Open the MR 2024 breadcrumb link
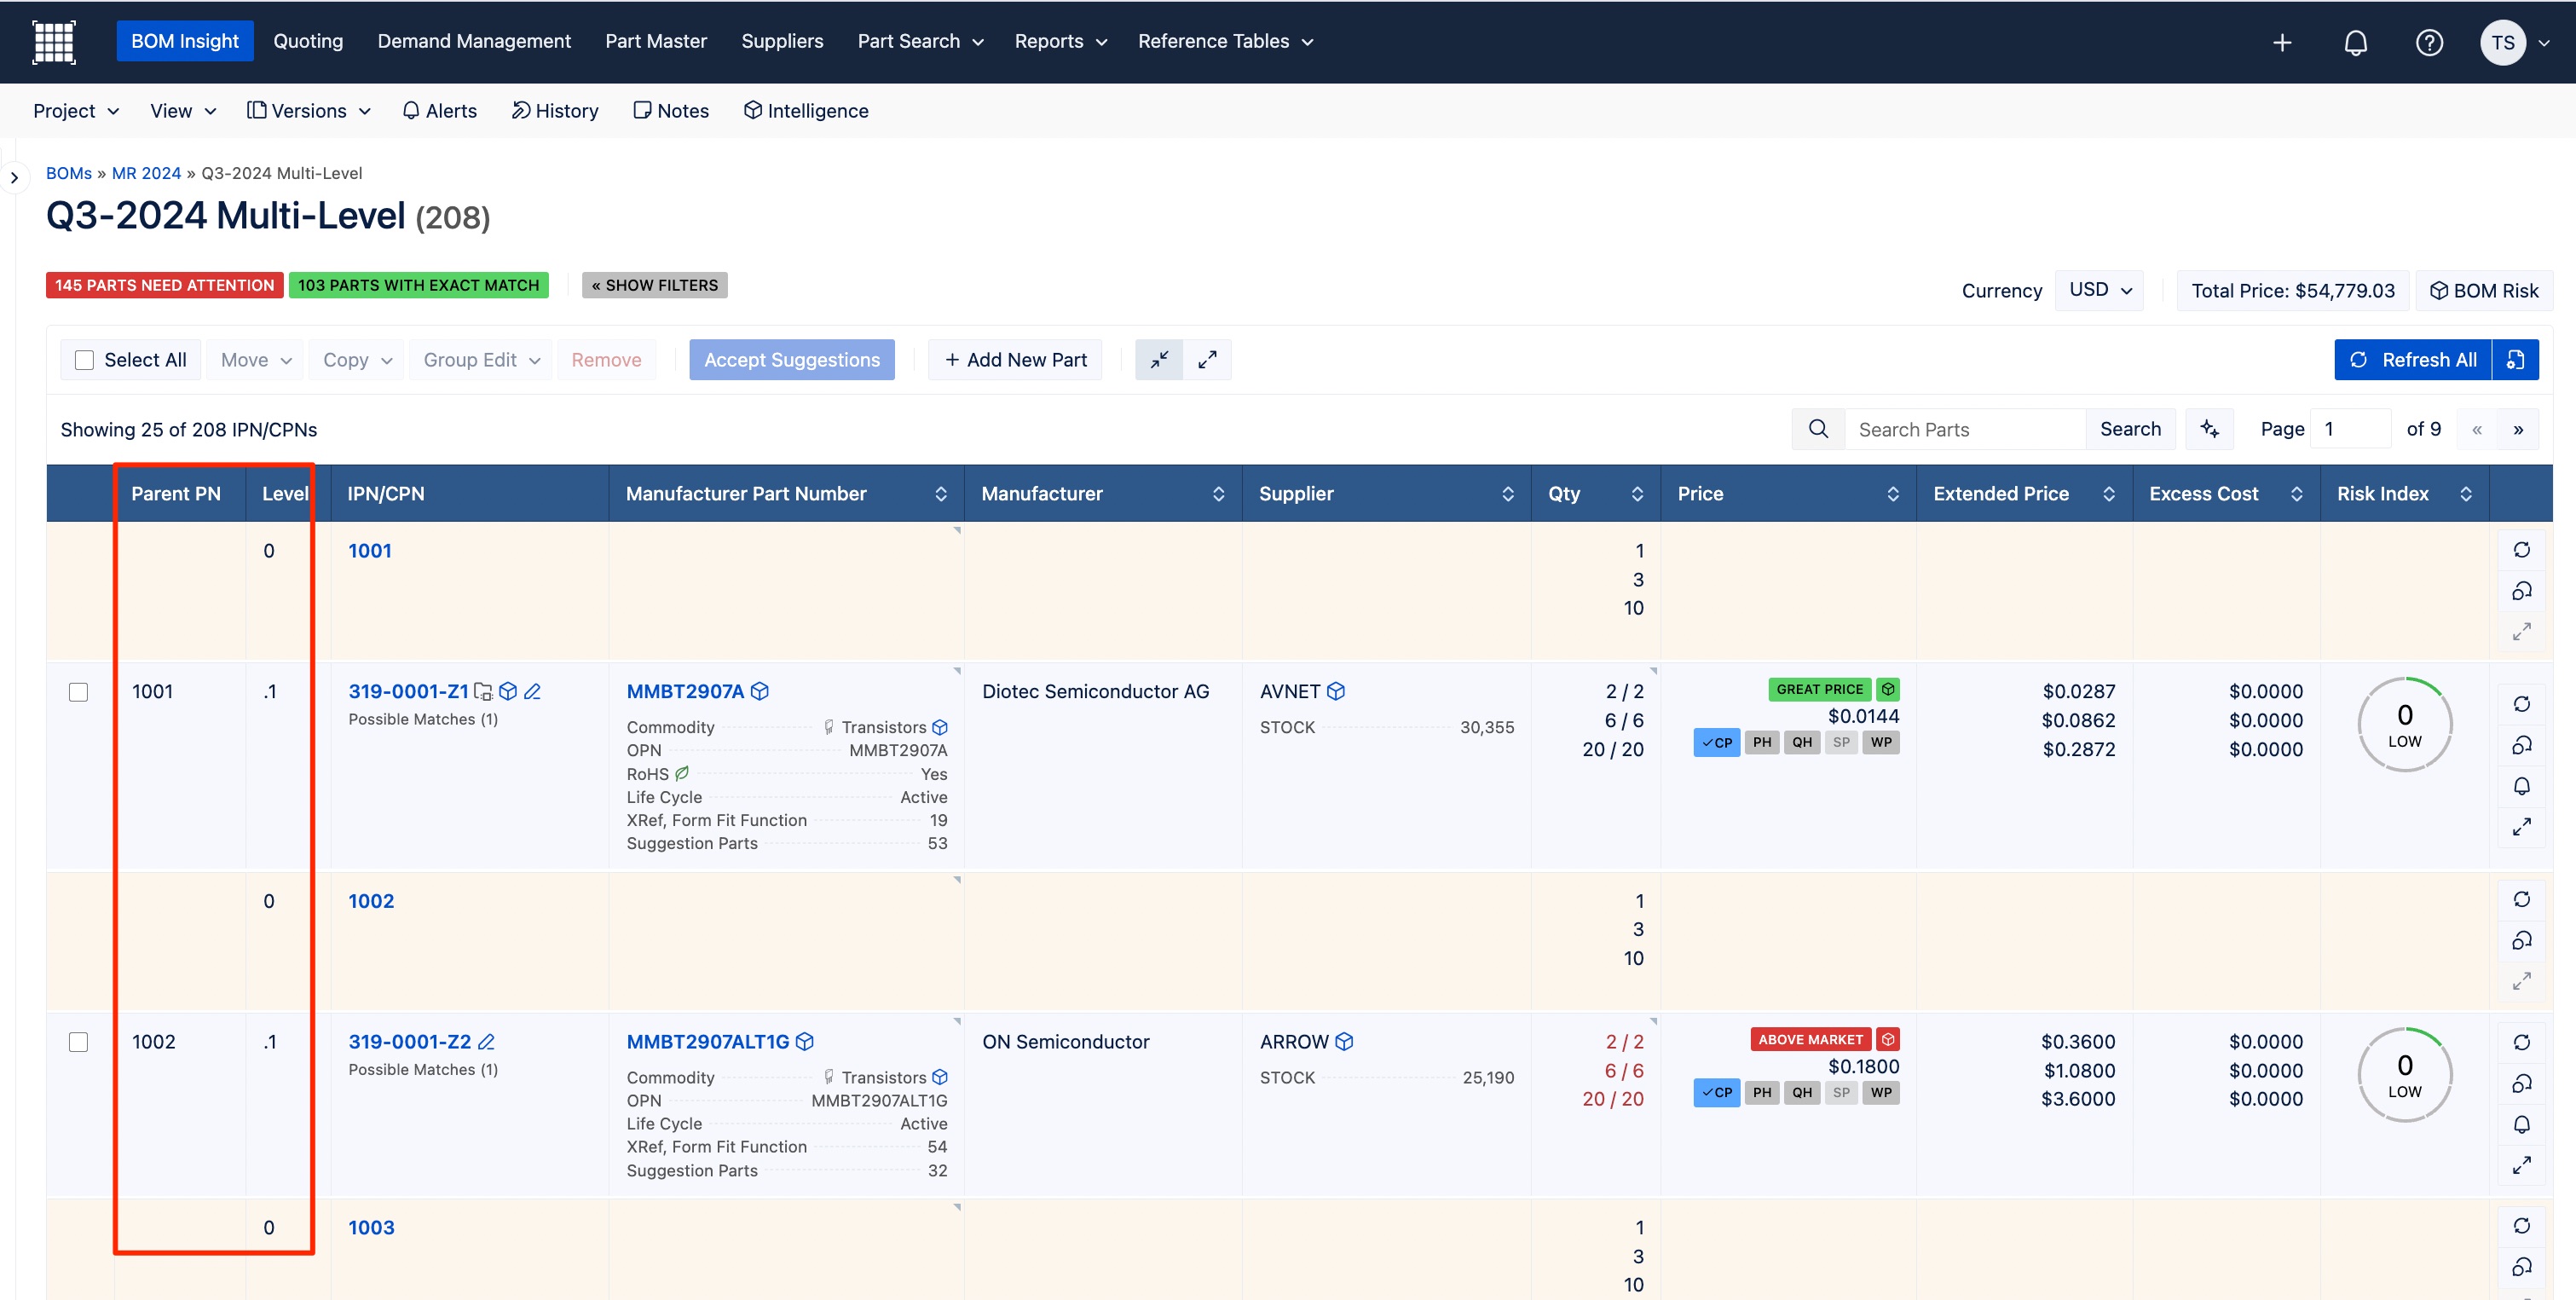This screenshot has width=2576, height=1300. pyautogui.click(x=146, y=173)
